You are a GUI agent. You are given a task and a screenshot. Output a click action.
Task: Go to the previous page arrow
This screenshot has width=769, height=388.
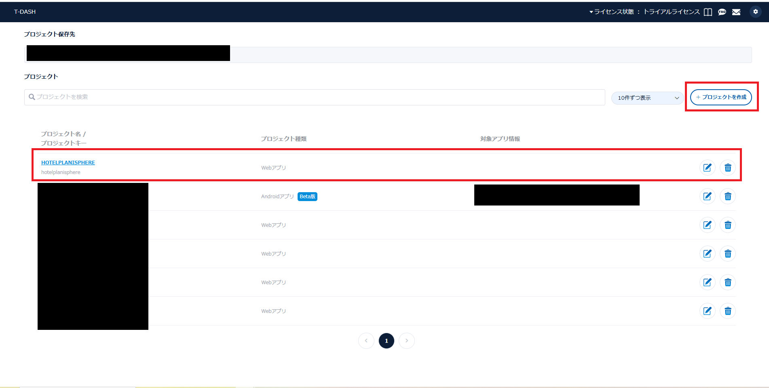click(x=366, y=341)
